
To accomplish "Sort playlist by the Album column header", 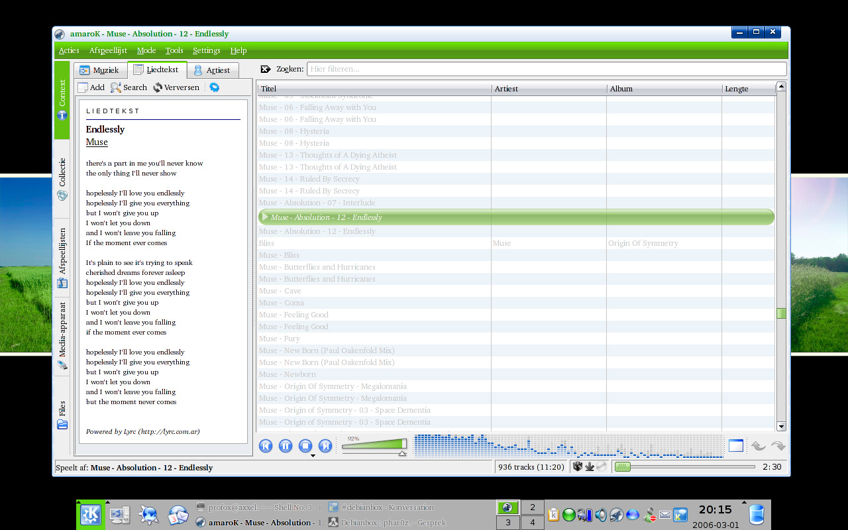I will [664, 89].
